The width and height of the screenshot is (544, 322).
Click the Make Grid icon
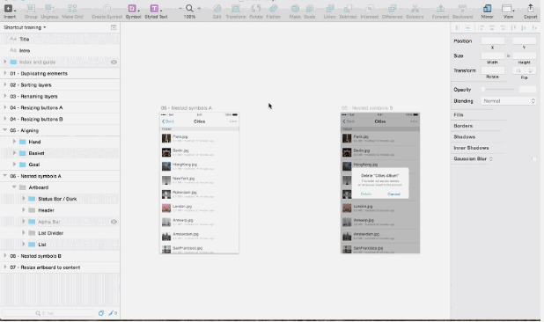click(x=72, y=9)
